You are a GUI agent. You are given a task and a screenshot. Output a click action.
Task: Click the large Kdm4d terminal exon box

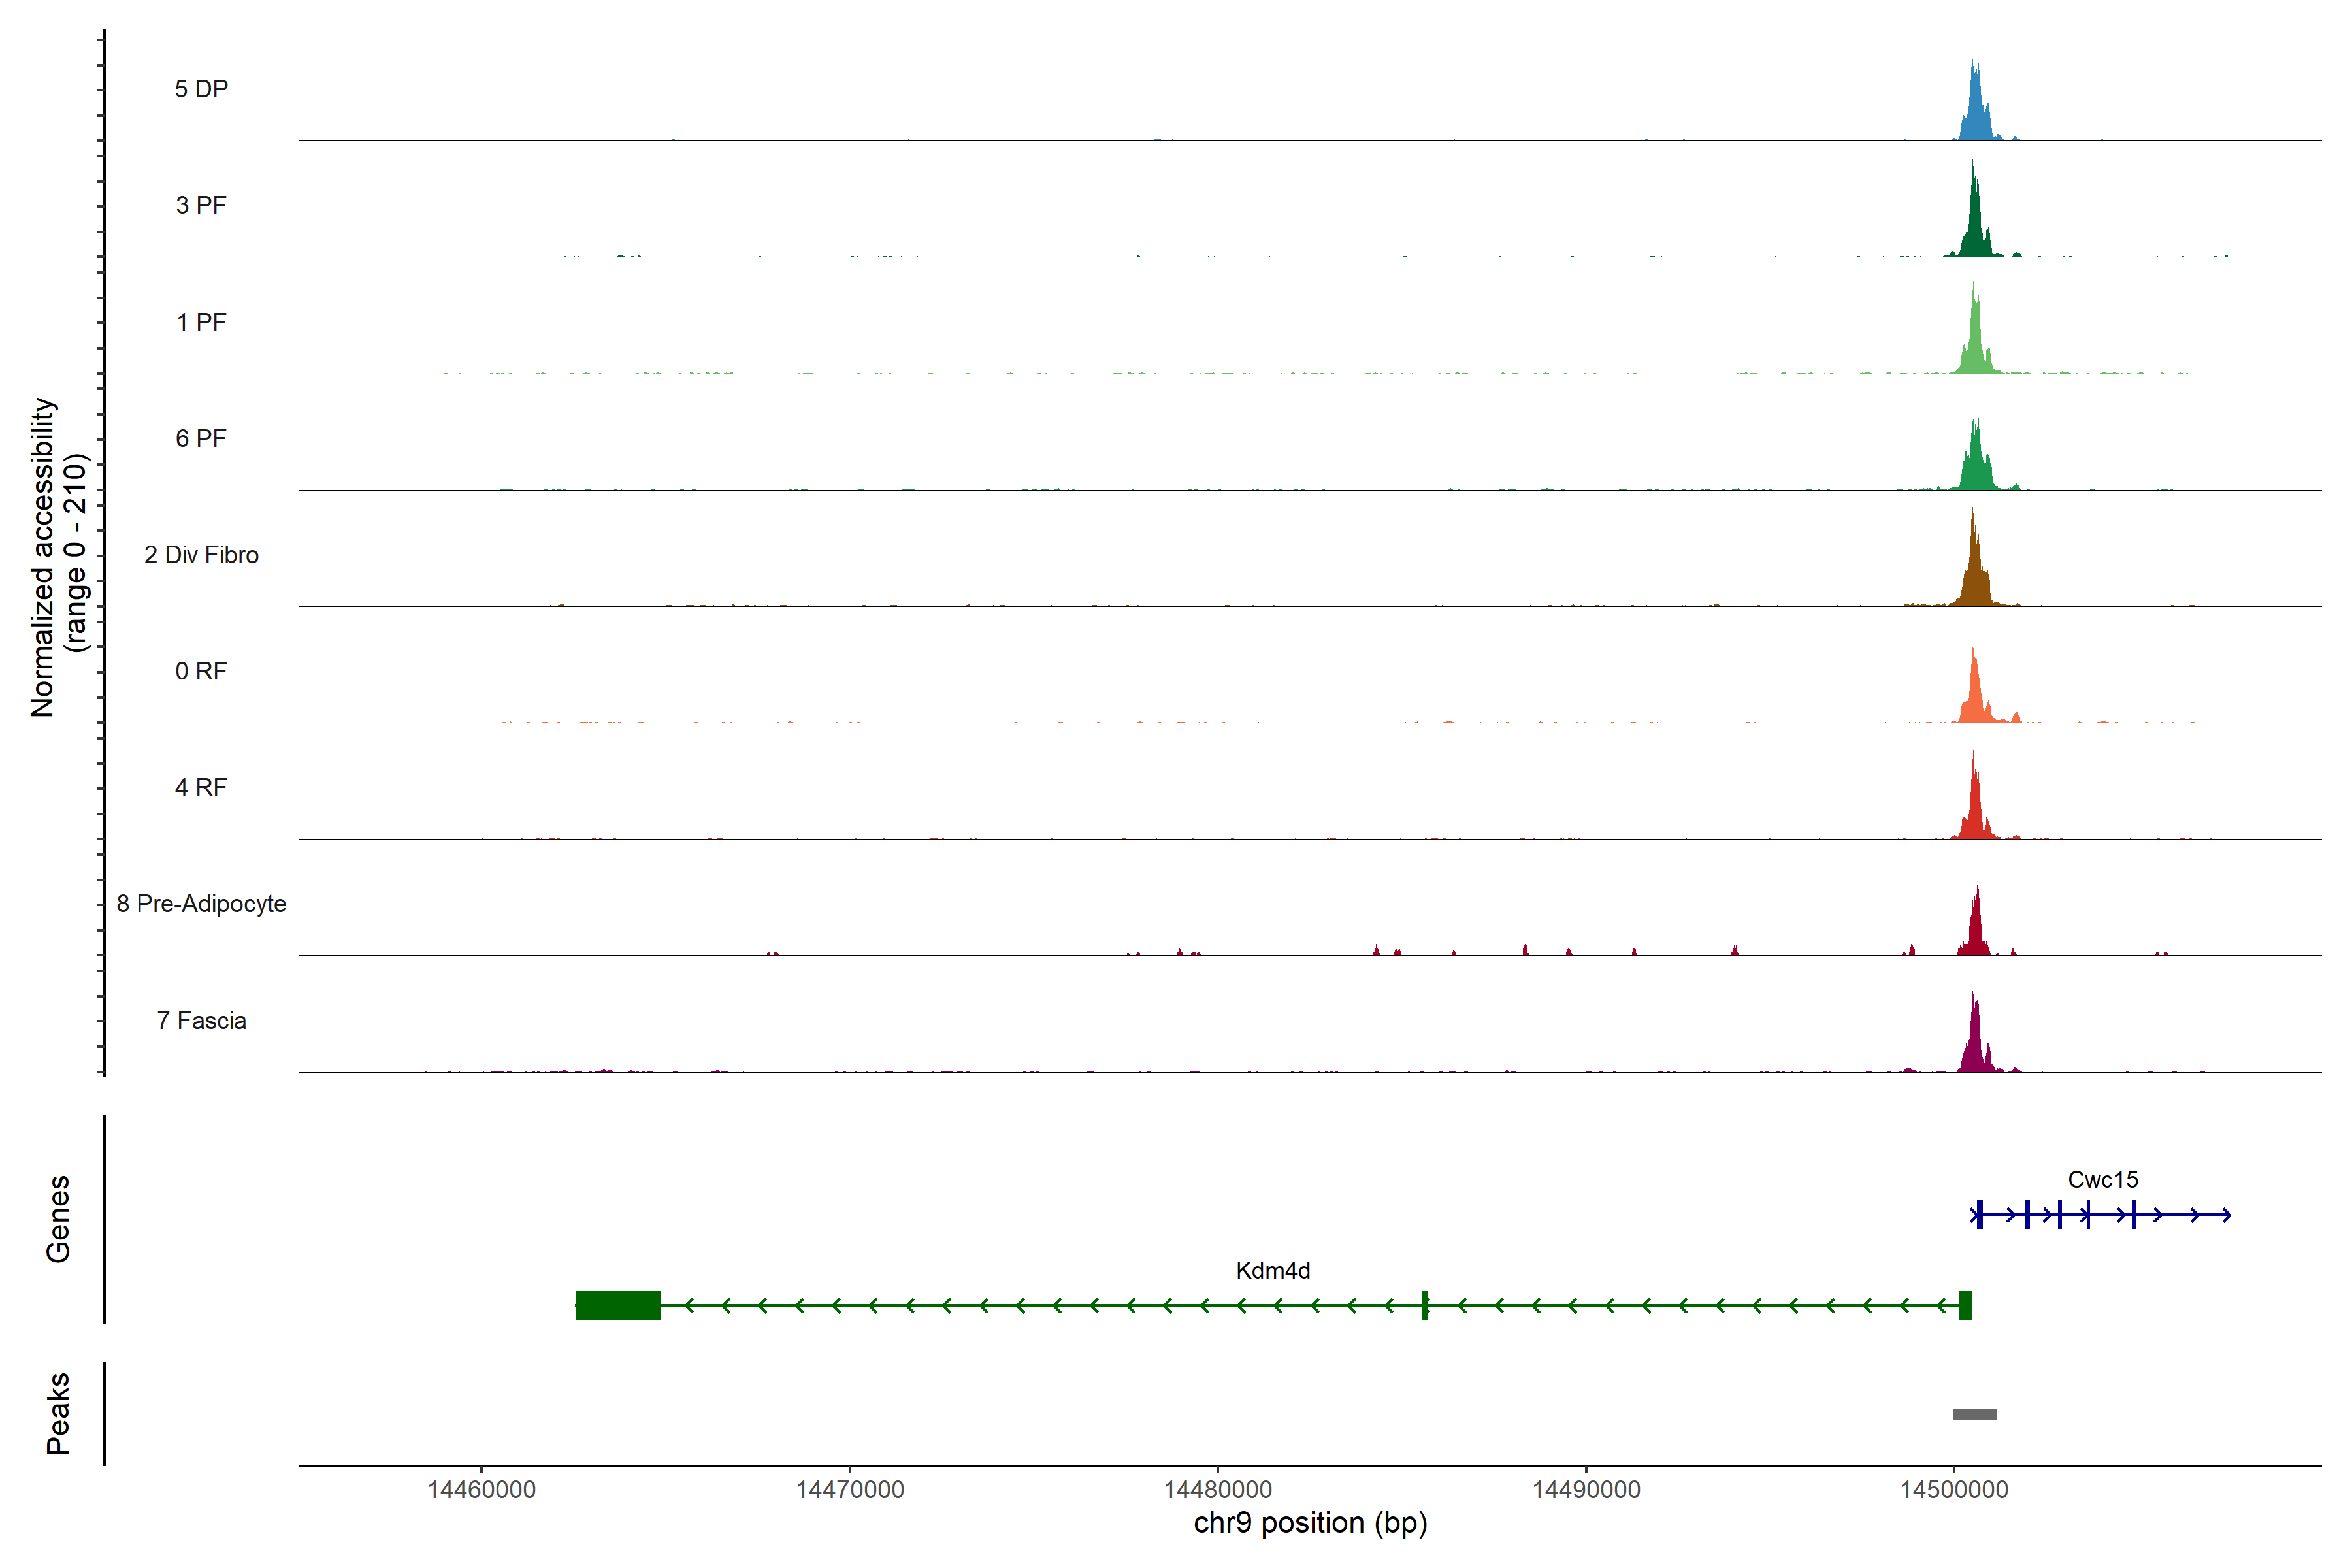617,1305
